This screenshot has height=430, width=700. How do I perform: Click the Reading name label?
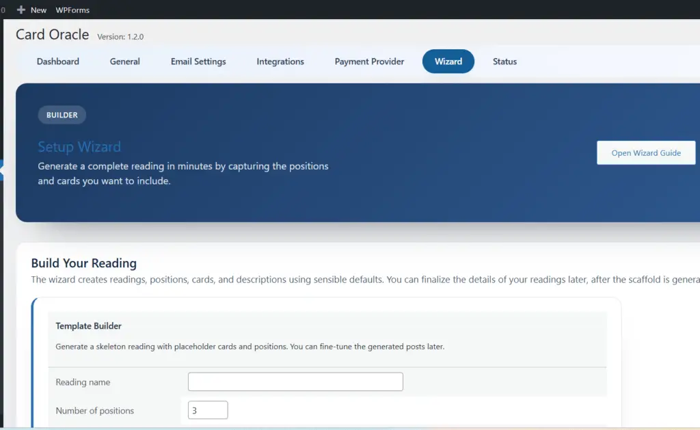coord(83,382)
